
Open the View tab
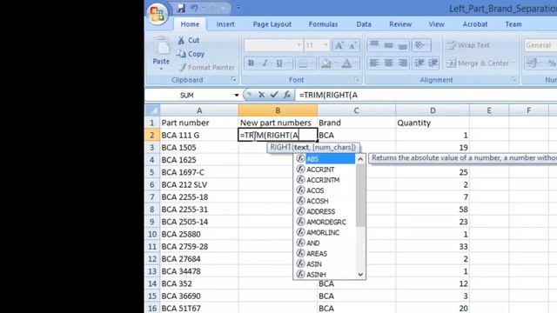tap(436, 24)
